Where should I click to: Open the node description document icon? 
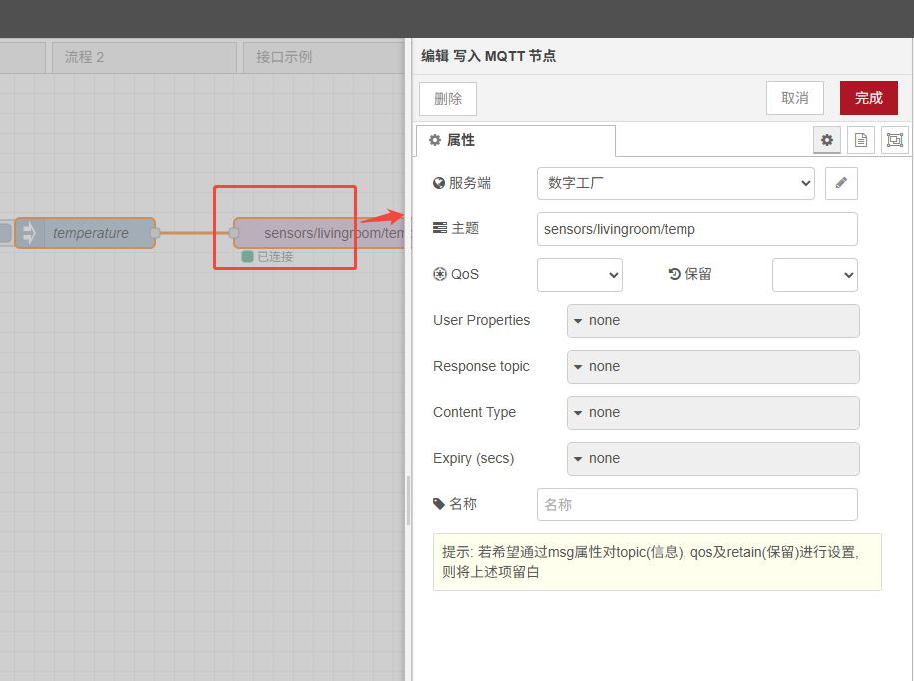(860, 140)
